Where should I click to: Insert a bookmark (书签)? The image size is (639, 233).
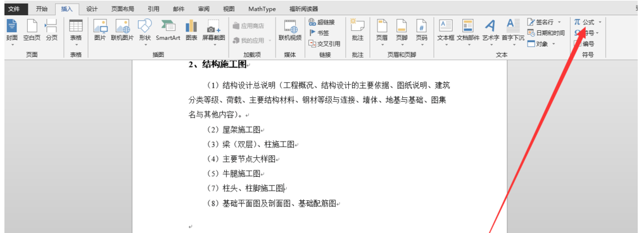[319, 33]
